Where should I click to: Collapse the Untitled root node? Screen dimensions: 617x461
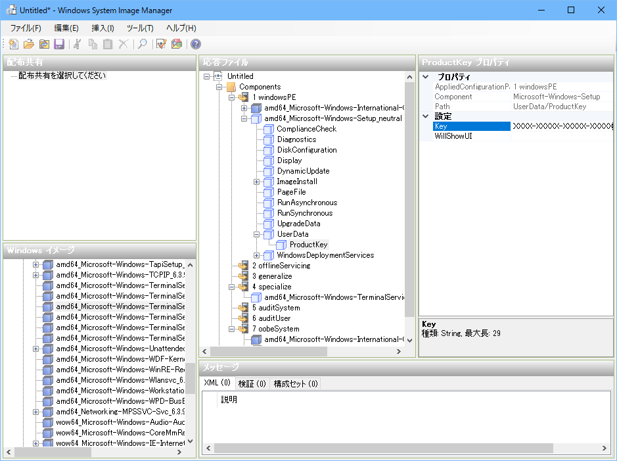[206, 76]
